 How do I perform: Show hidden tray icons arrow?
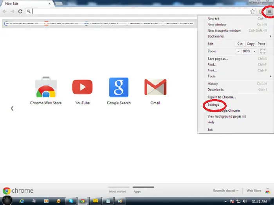click(x=225, y=201)
